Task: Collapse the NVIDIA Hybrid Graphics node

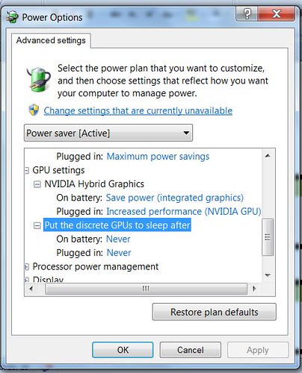Action: tap(37, 184)
